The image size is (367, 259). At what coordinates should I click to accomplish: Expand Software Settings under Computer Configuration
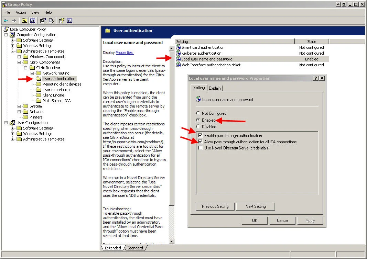12,40
